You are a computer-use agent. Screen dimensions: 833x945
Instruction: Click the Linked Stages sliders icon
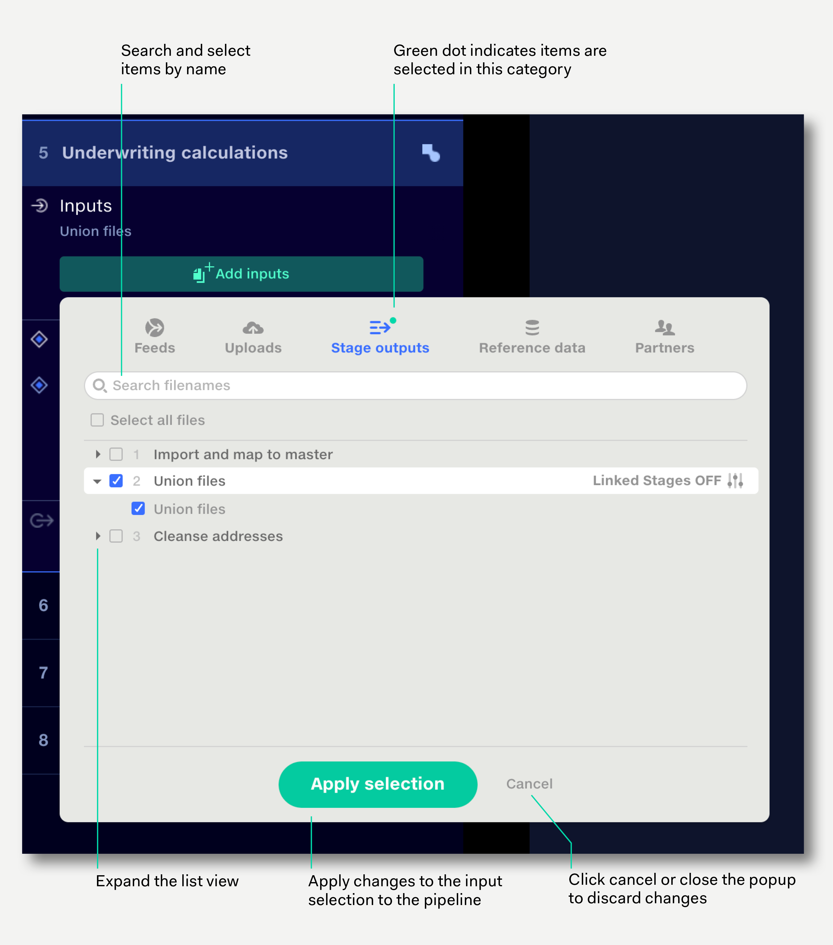coord(735,480)
